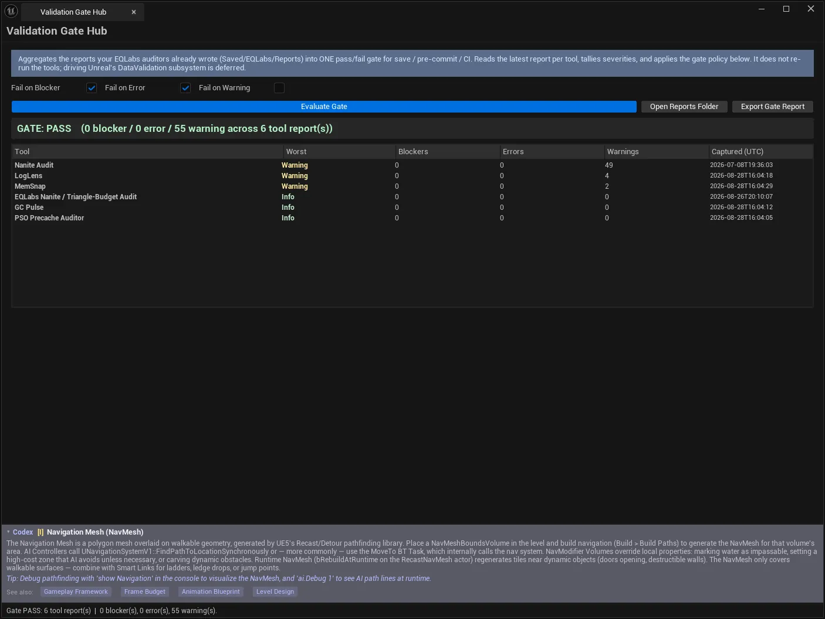Viewport: 825px width, 619px height.
Task: Toggle the Fail on Error checkbox
Action: coord(185,88)
